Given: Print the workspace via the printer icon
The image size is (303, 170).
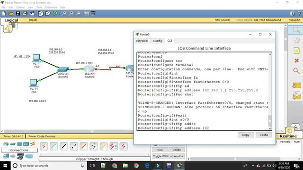Looking at the screenshot, I should [25, 14].
